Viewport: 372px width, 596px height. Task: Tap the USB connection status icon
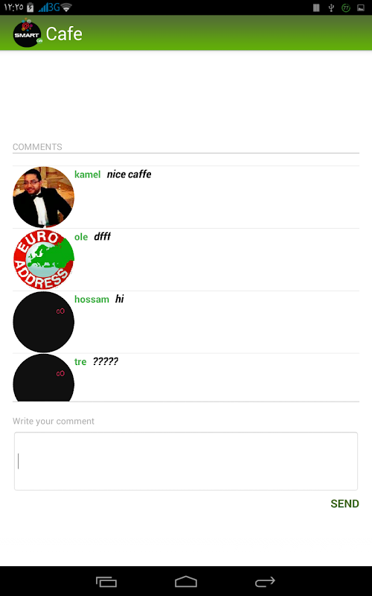pyautogui.click(x=331, y=7)
